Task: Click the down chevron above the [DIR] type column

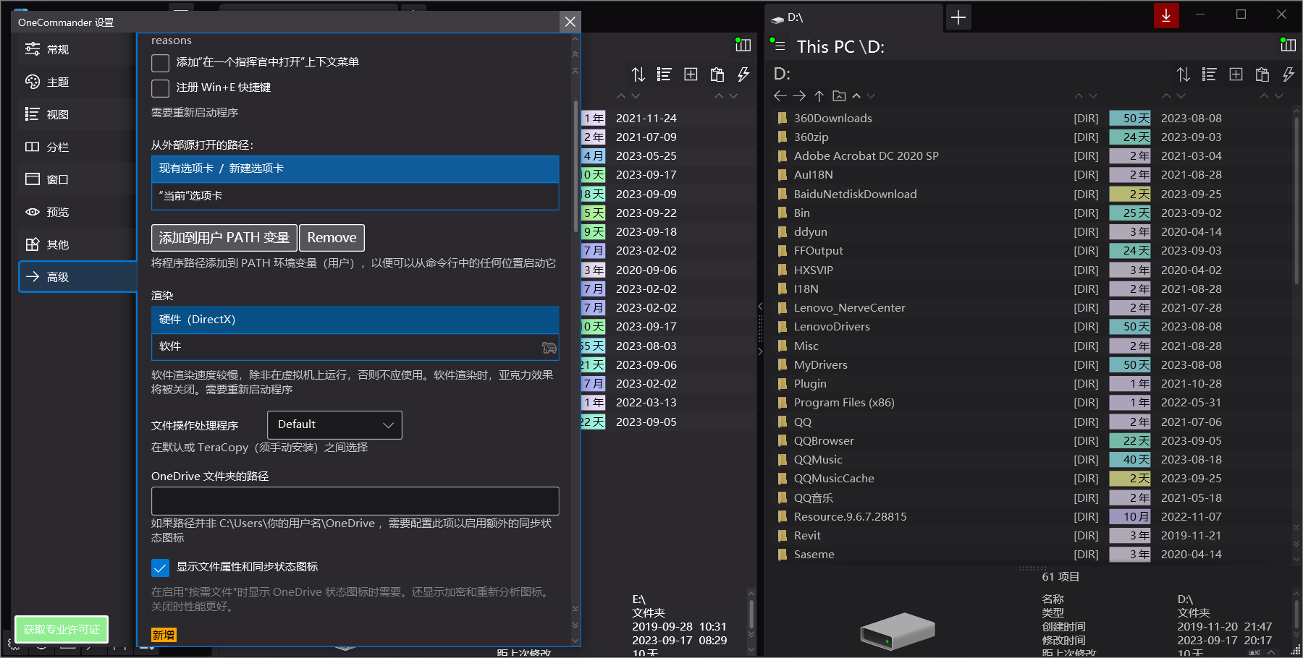Action: [1093, 95]
